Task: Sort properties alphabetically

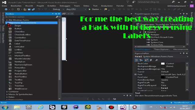Action: coord(141,60)
